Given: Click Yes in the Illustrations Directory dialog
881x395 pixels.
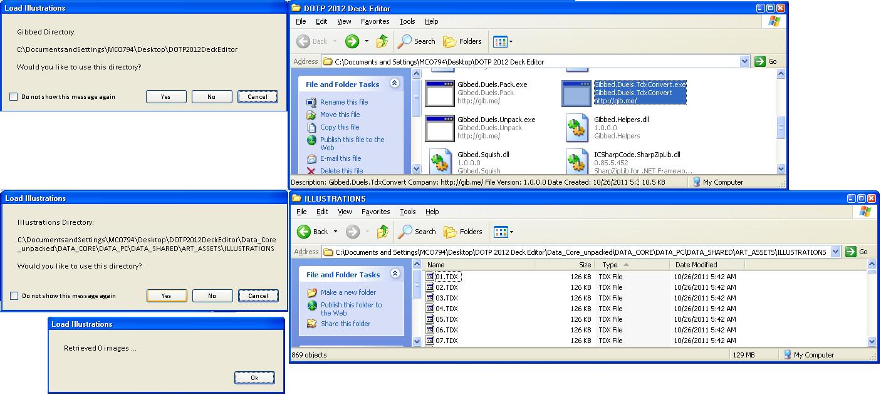Looking at the screenshot, I should pos(166,296).
